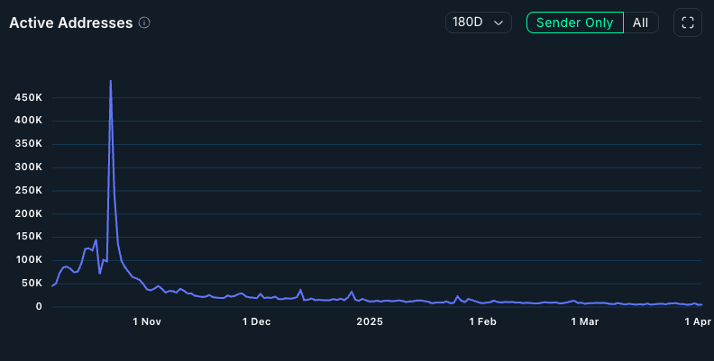
Task: Click the 1 Feb date label
Action: [481, 321]
